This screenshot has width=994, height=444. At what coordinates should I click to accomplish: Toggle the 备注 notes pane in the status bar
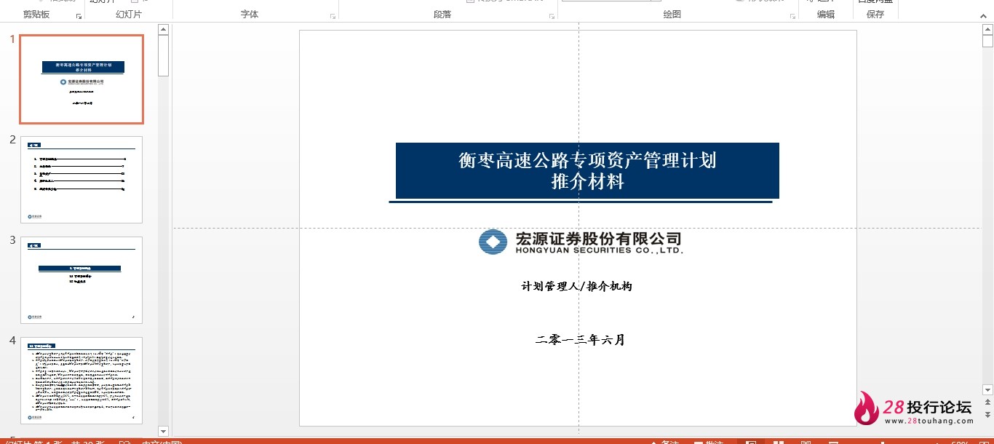tap(664, 441)
